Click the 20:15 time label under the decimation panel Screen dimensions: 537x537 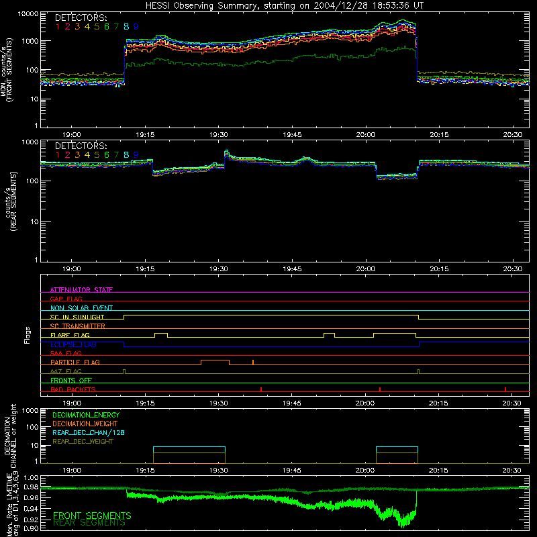point(438,471)
